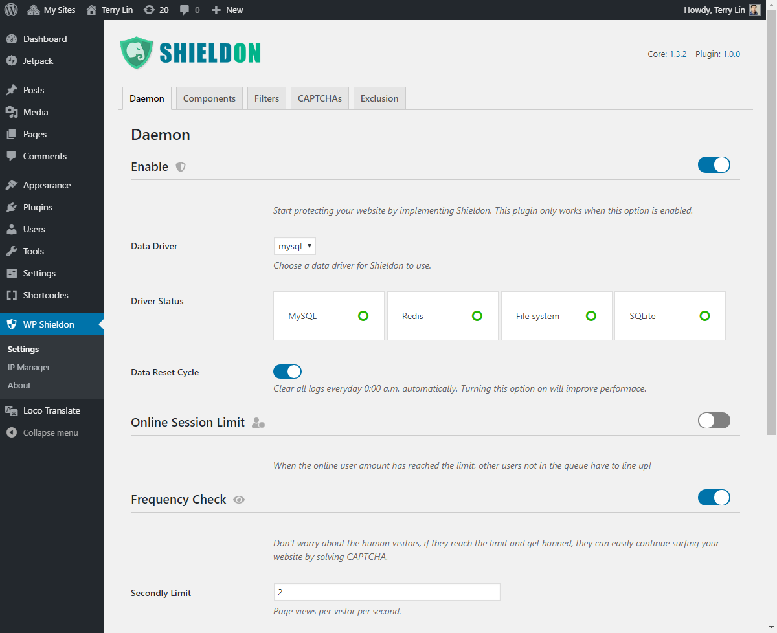777x633 pixels.
Task: Click user-clock icon beside Online Session Limit
Action: point(258,423)
